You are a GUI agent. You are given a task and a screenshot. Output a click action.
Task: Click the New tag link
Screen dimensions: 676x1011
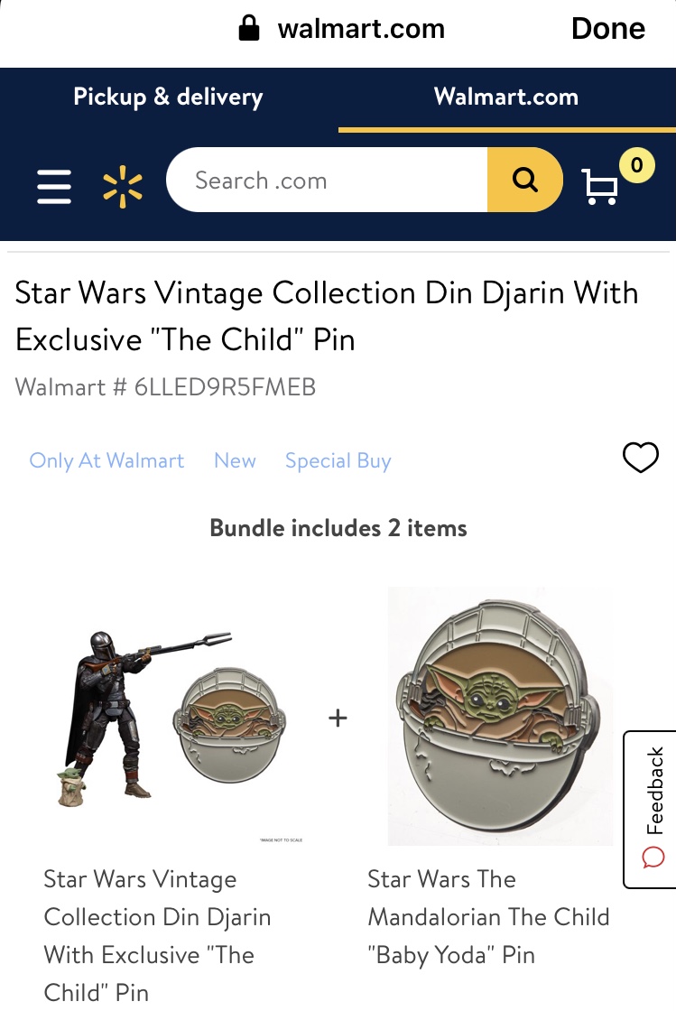tap(236, 460)
